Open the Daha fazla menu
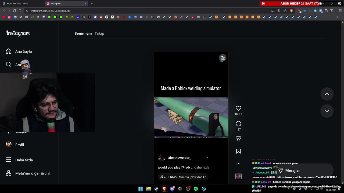344x193 pixels. (19, 160)
